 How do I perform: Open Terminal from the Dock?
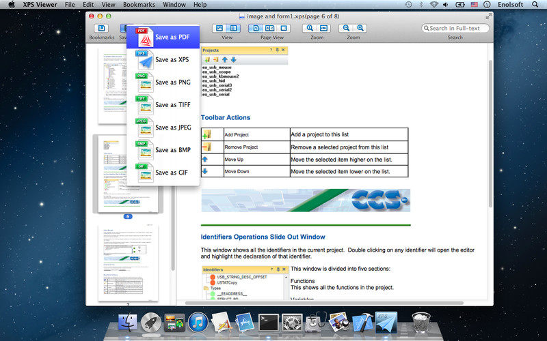click(268, 322)
